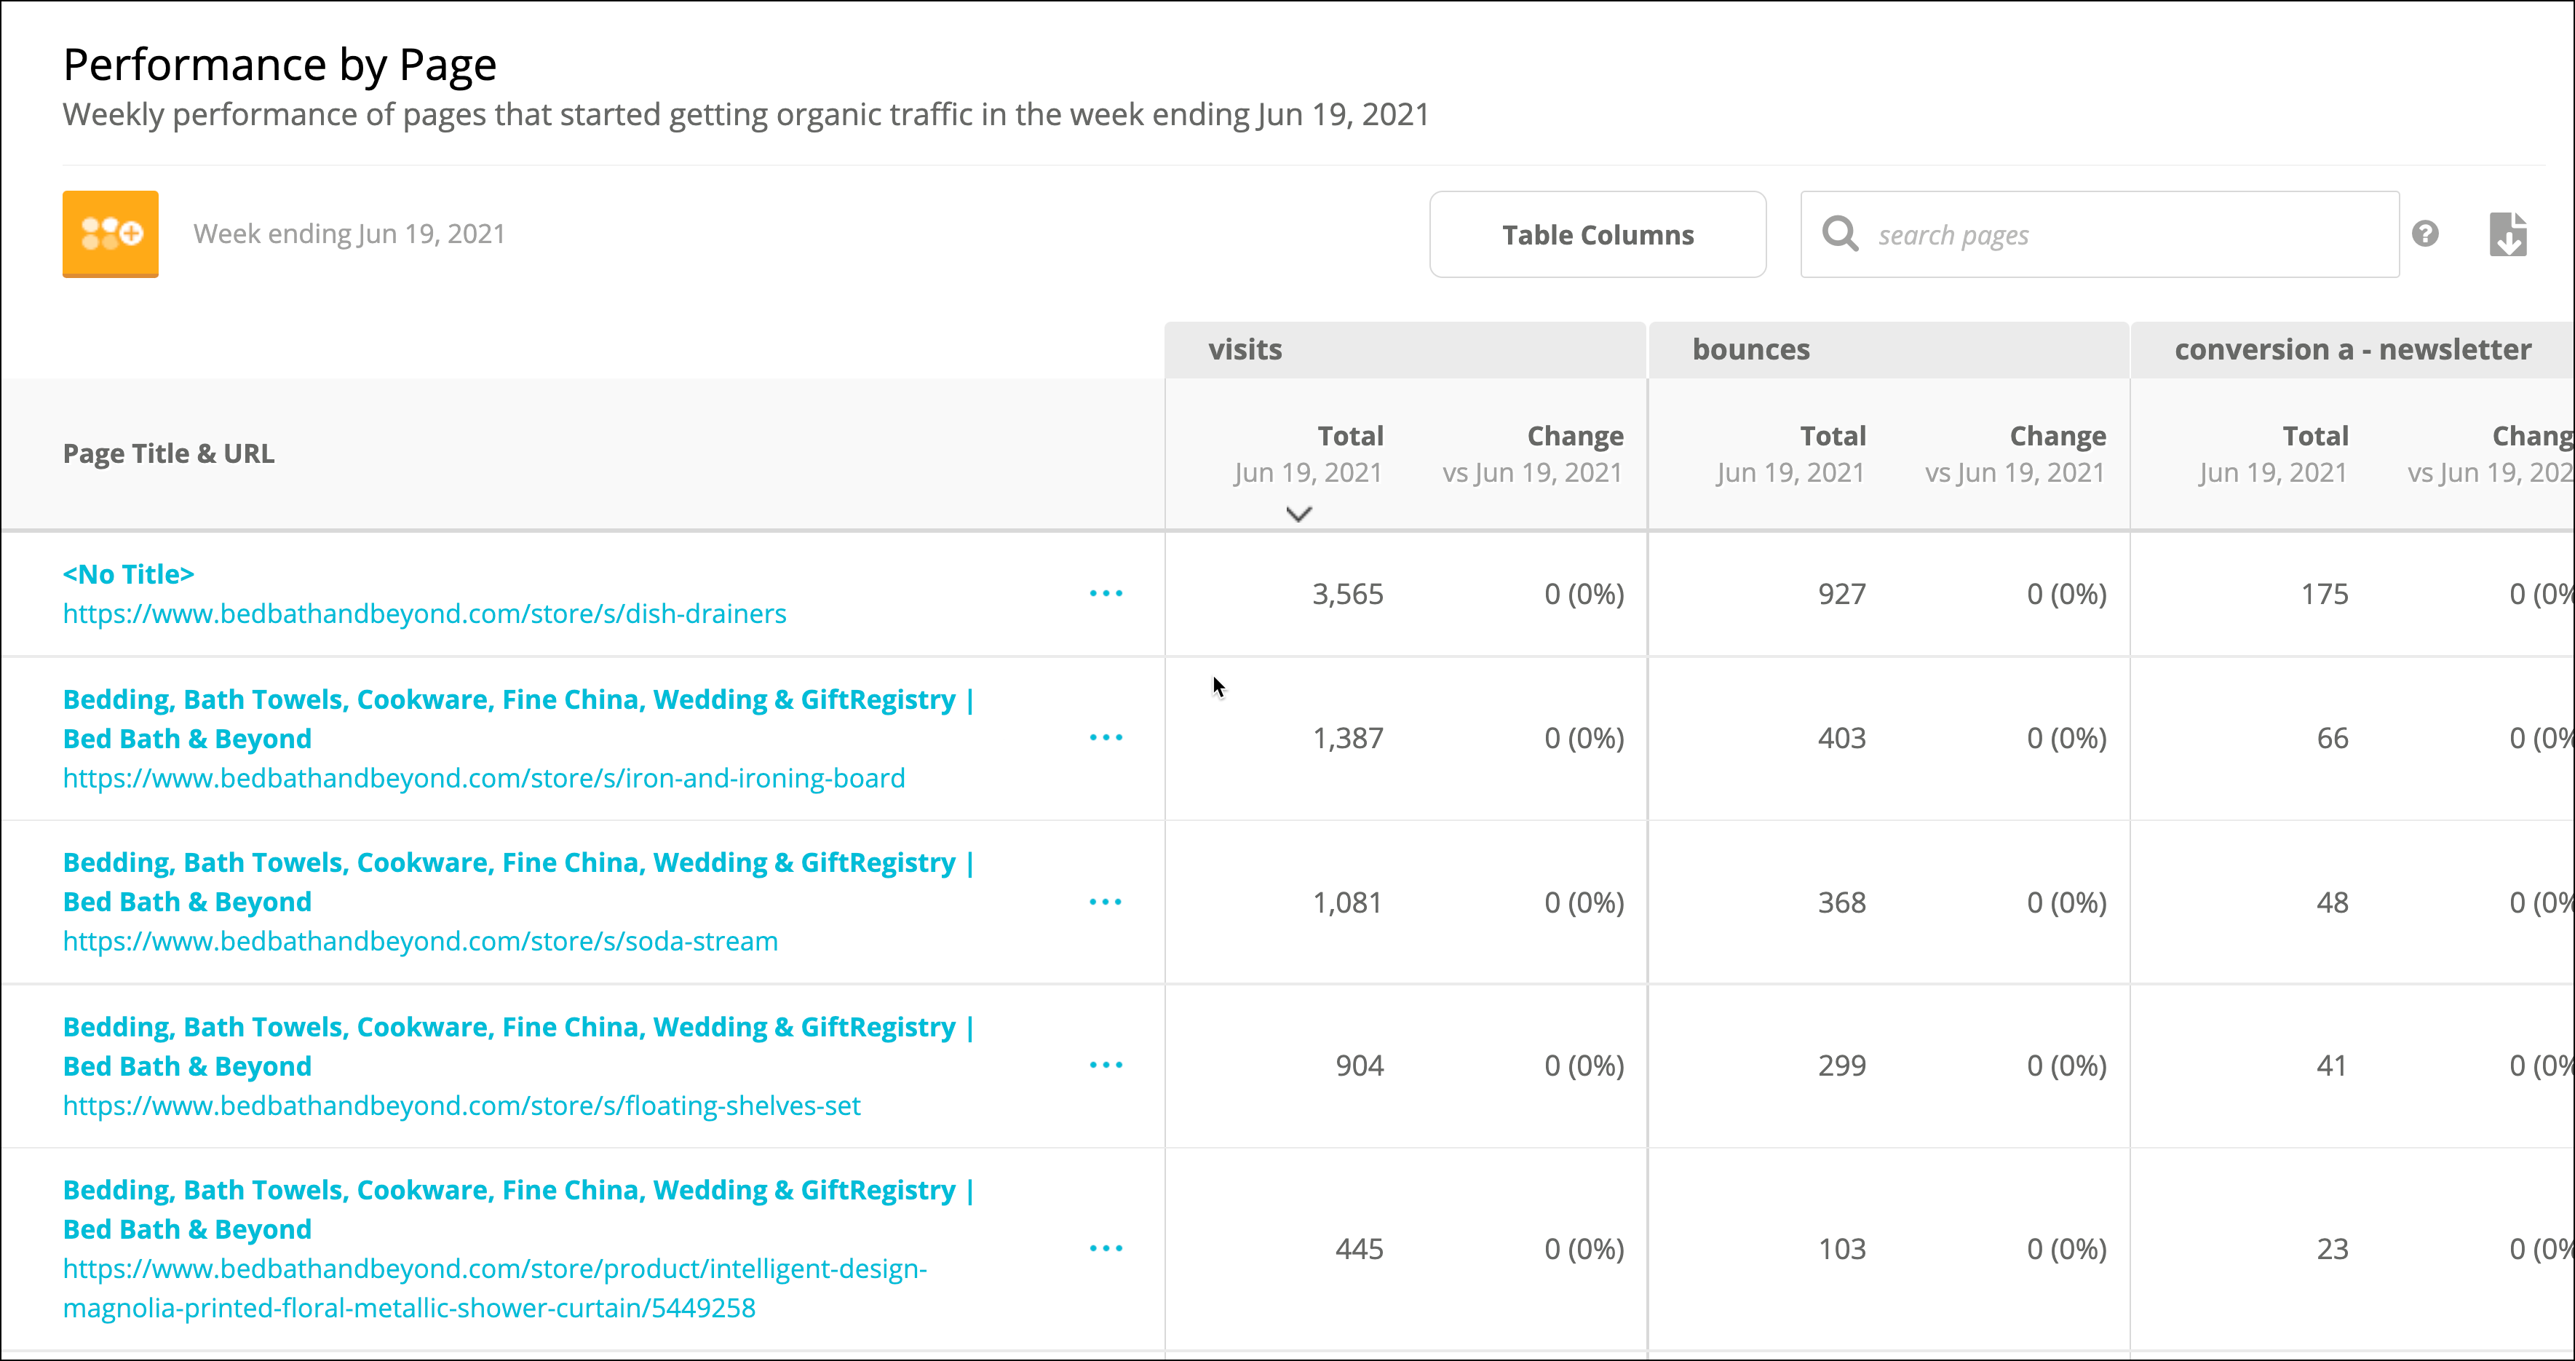Click the conversion a - newsletter group header
The width and height of the screenshot is (2575, 1361).
click(2353, 350)
